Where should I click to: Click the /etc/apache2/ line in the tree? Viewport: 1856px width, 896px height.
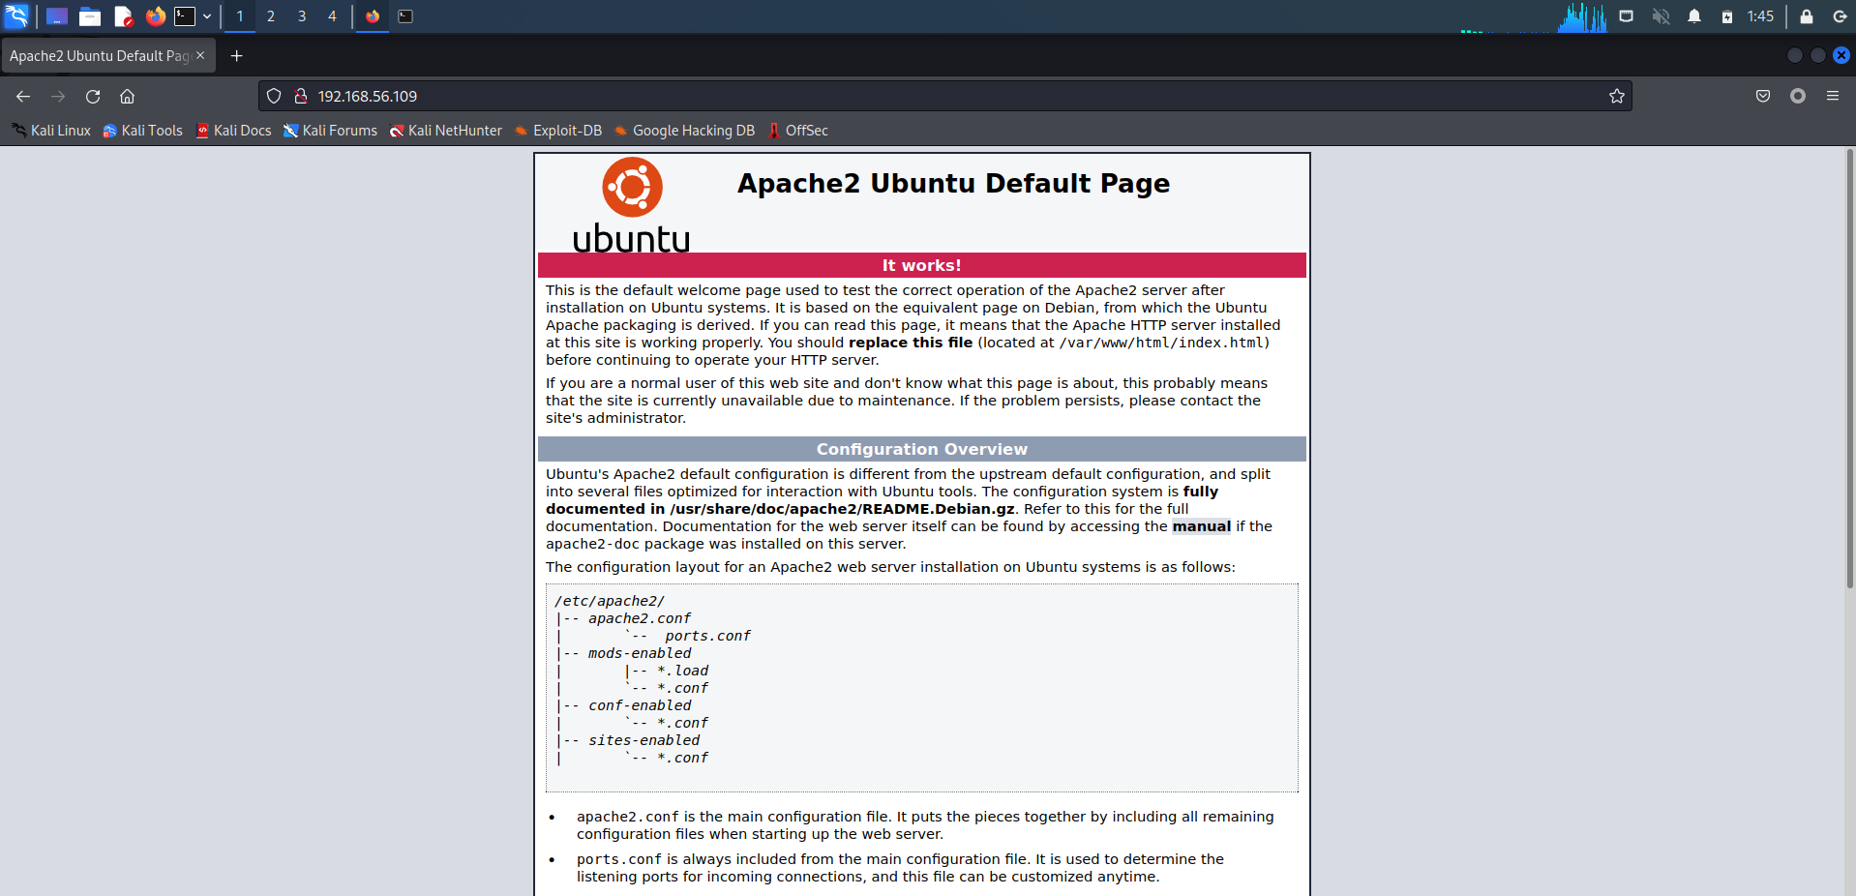(610, 601)
